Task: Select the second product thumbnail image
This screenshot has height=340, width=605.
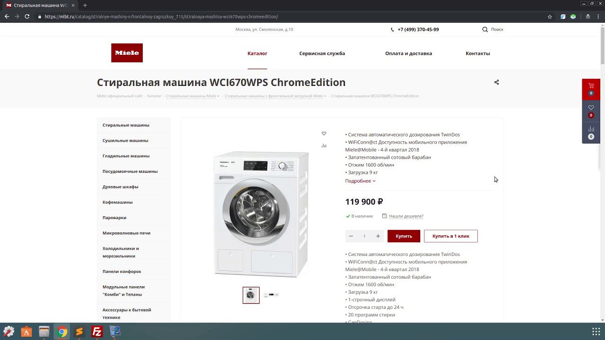Action: tap(271, 295)
